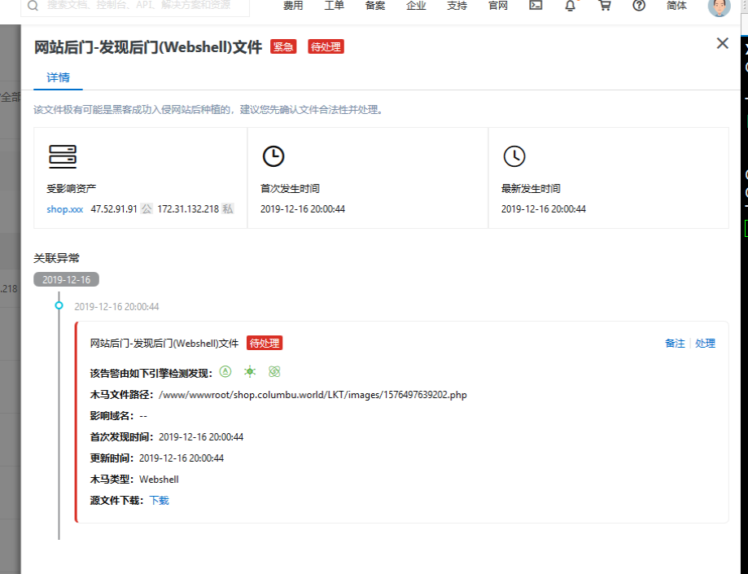This screenshot has height=574, width=748.
Task: Open the 费用 menu
Action: pyautogui.click(x=293, y=6)
